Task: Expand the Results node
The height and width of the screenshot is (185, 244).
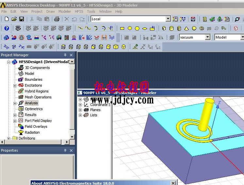Action: click(x=15, y=115)
